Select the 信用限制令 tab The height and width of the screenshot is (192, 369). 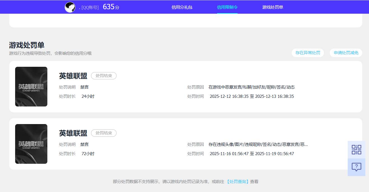coord(227,7)
